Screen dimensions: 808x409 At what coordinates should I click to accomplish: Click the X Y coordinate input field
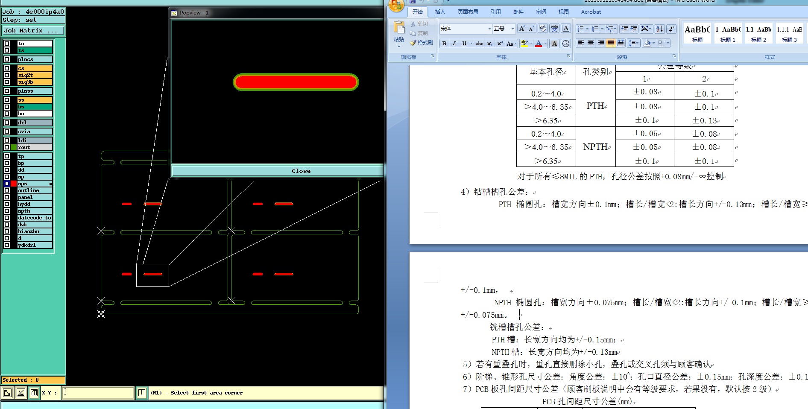coord(98,393)
